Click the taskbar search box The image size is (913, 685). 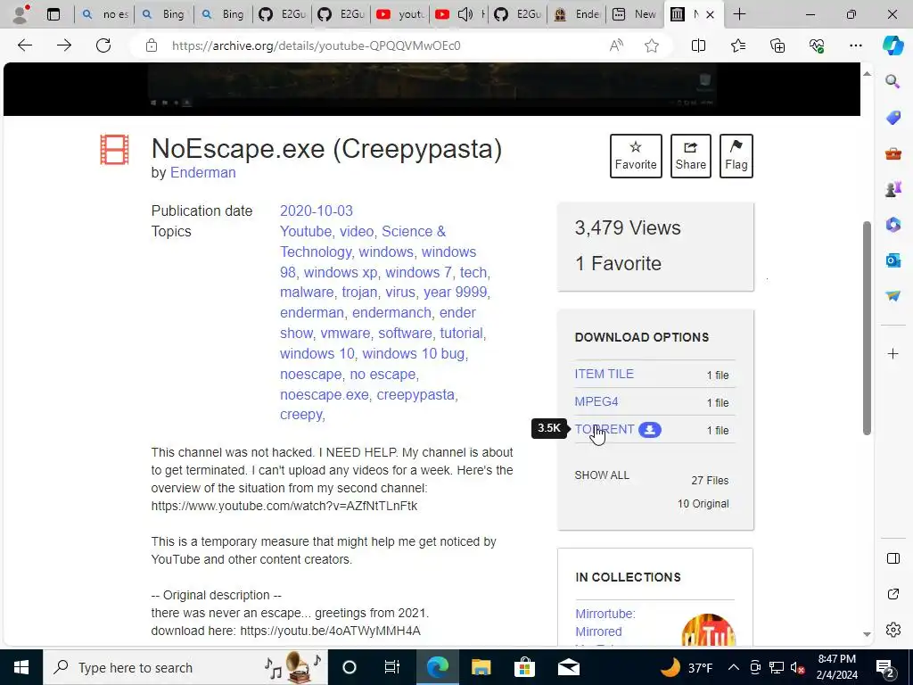[185, 667]
